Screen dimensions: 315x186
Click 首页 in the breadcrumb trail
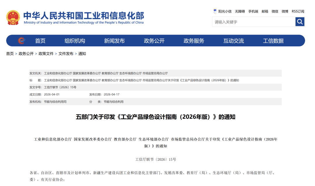coord(9,54)
